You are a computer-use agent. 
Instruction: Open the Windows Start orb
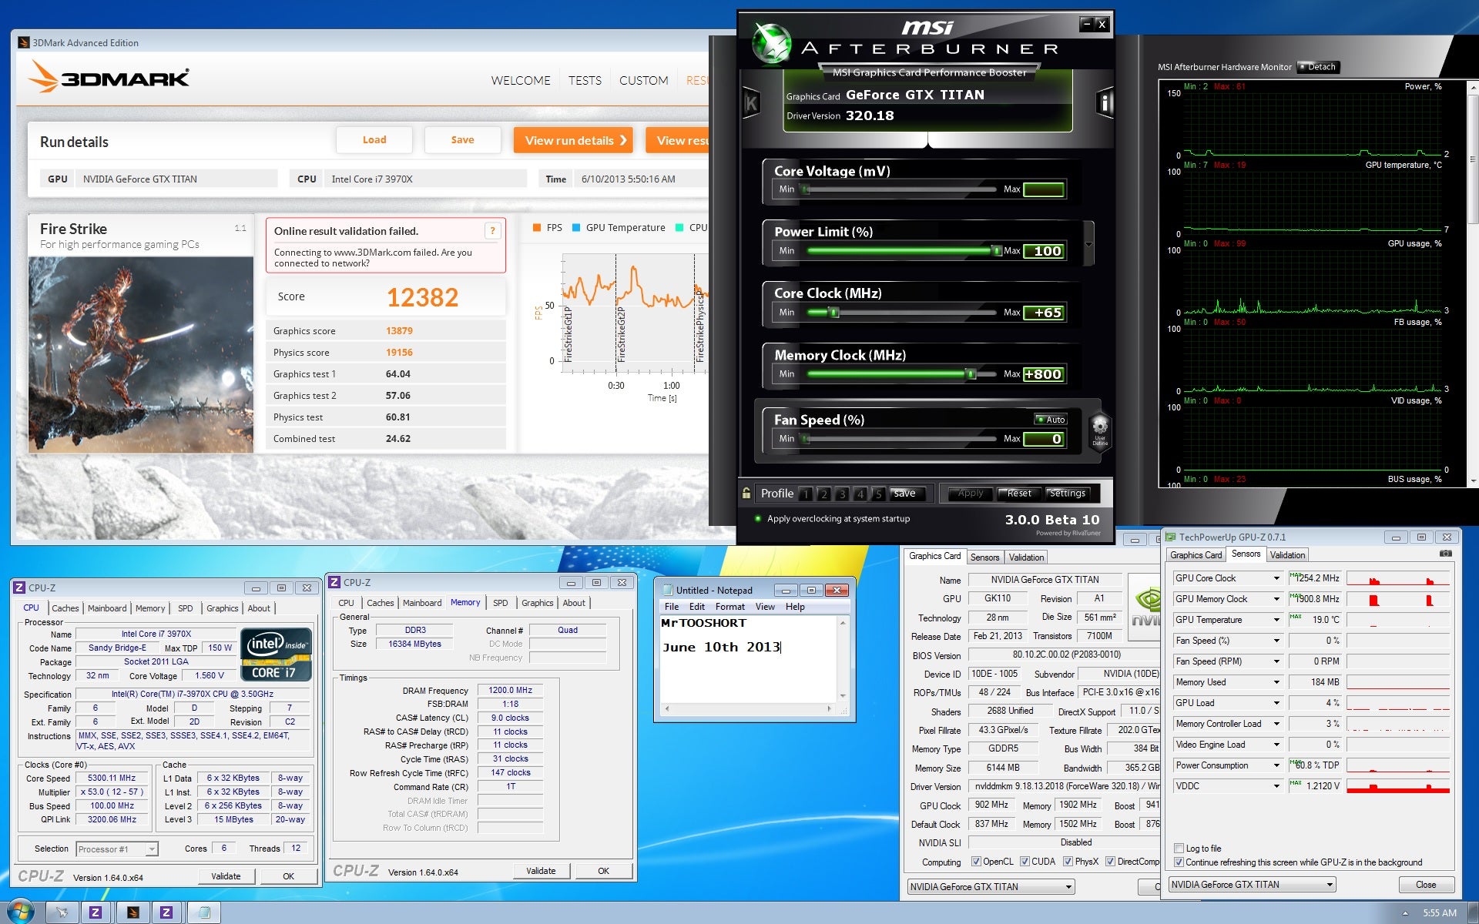[x=21, y=912]
